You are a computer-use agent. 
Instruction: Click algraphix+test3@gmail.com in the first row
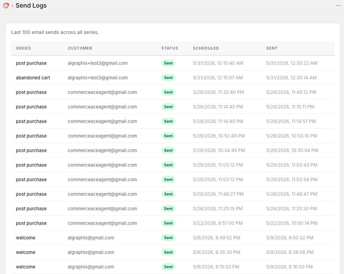pos(98,63)
